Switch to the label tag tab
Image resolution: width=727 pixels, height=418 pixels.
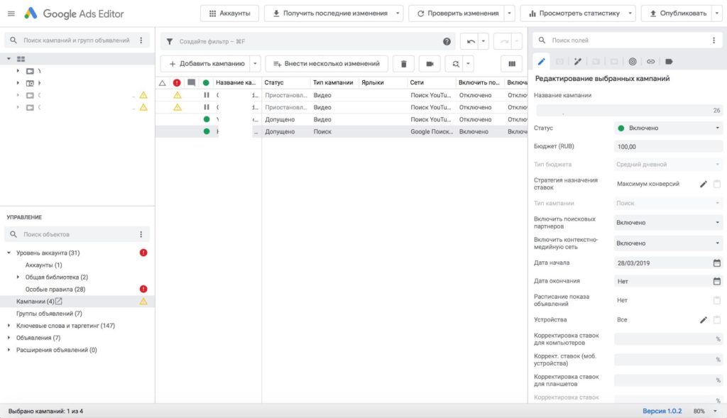669,62
